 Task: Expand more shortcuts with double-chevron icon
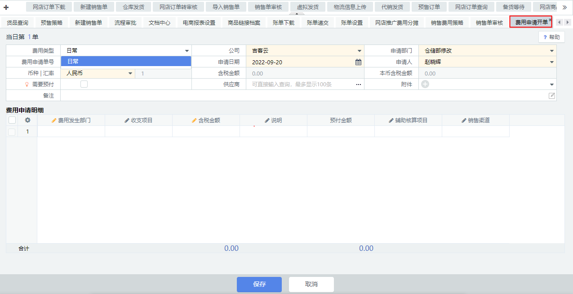(x=564, y=7)
